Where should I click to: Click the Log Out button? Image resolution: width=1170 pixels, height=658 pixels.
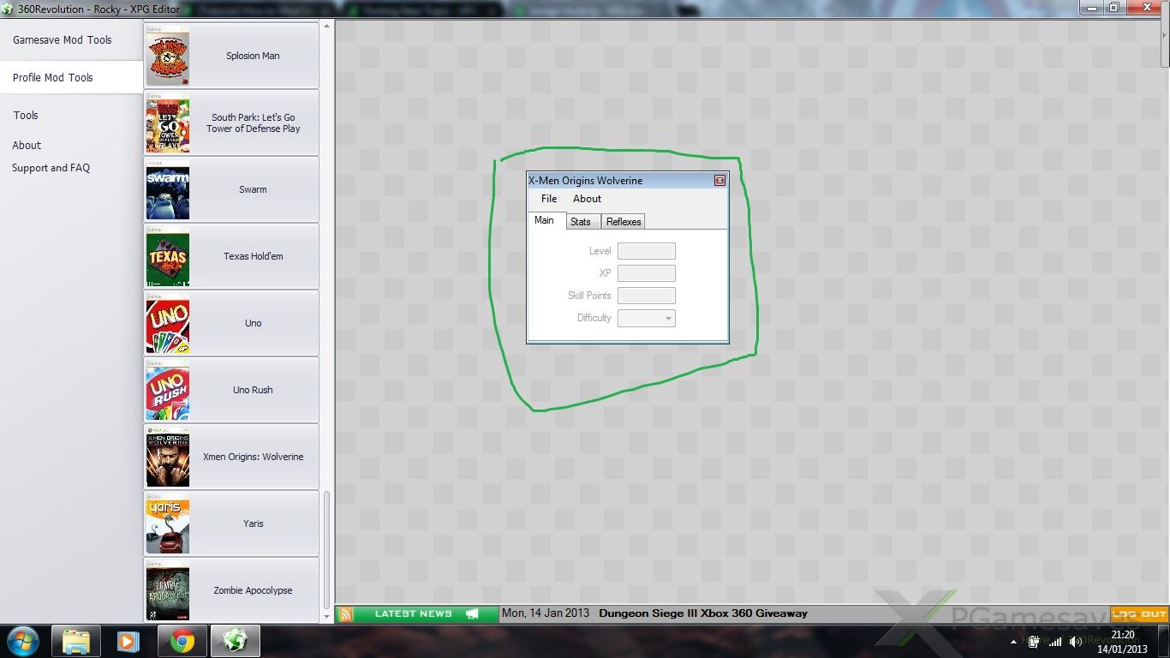[x=1139, y=613]
